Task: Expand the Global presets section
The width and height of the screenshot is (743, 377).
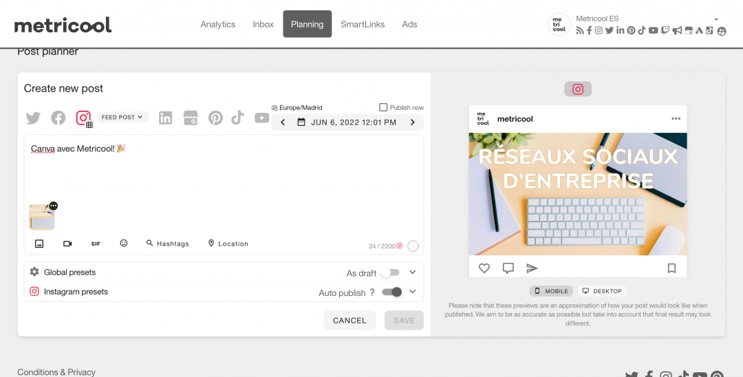Action: 412,272
